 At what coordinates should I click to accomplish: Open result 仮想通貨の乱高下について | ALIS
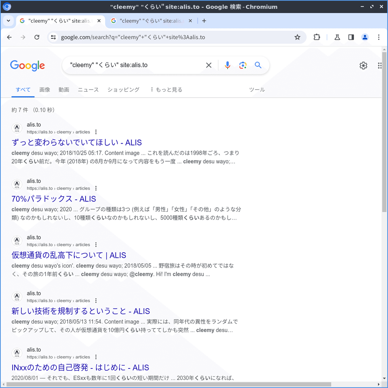69,255
